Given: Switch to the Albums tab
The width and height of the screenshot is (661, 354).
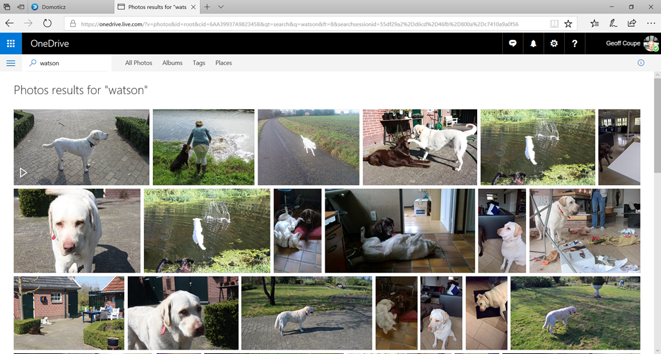Looking at the screenshot, I should tap(172, 63).
